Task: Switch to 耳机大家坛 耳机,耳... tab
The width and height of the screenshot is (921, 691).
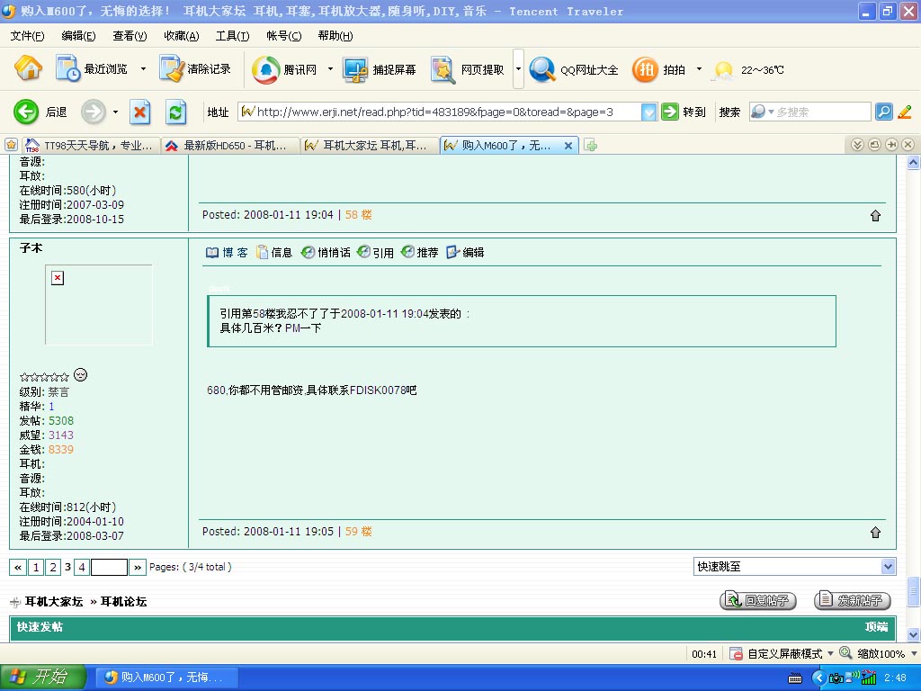Action: tap(370, 145)
